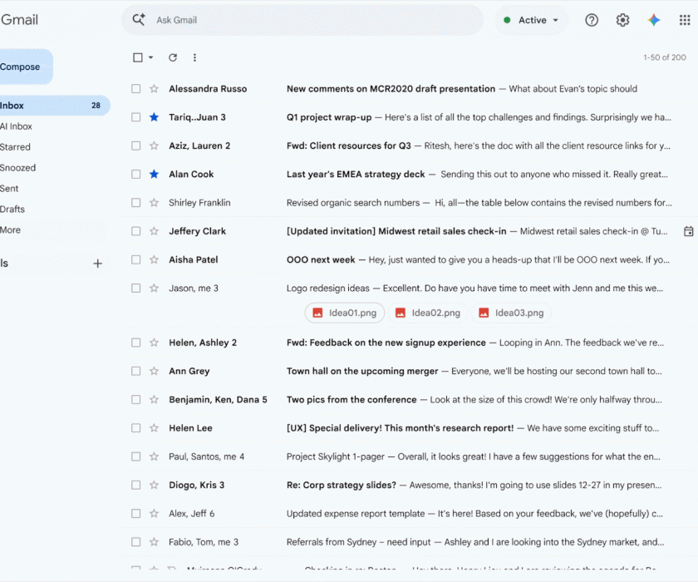Viewport: 698px width, 582px height.
Task: Star the Aziz, Lauren 2 email
Action: (x=154, y=145)
